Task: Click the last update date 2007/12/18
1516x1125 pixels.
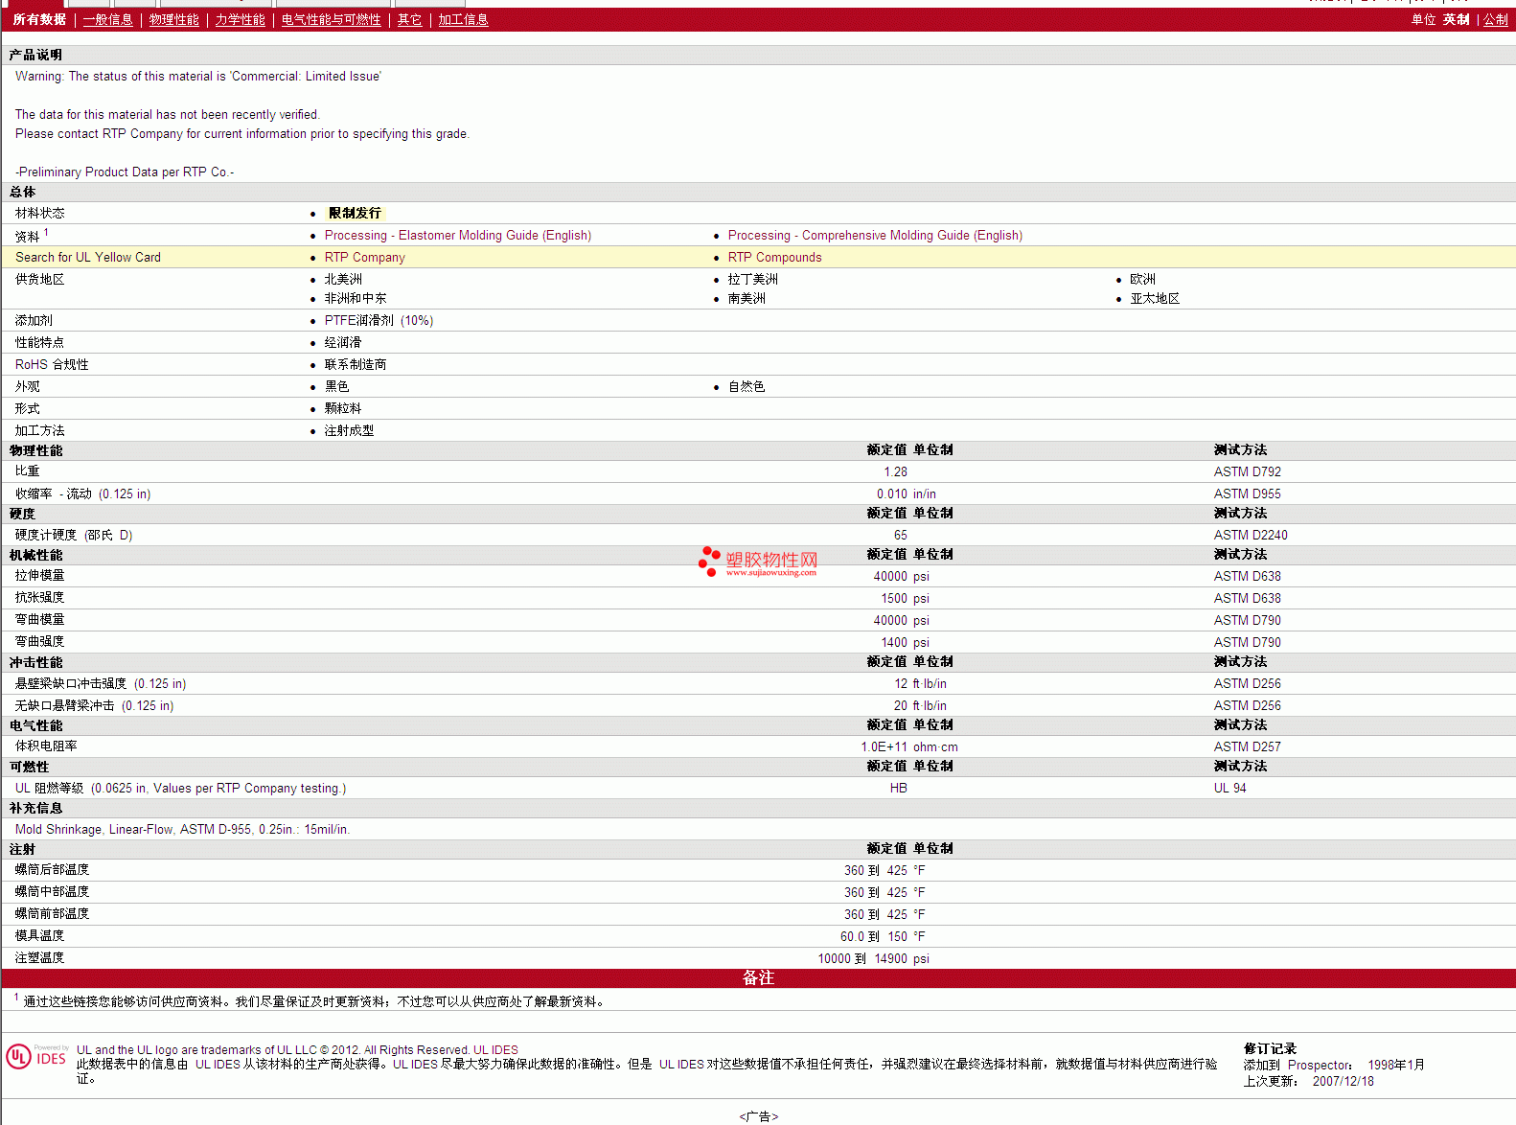Action: (1343, 1081)
